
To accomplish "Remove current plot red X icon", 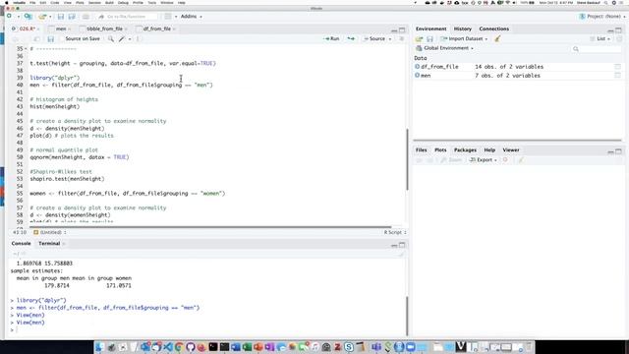I will (505, 159).
